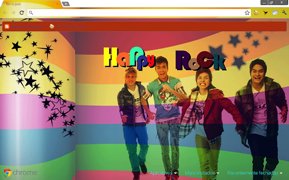Open the bitly pufferfish extension icon
This screenshot has height=180, width=289.
click(256, 13)
